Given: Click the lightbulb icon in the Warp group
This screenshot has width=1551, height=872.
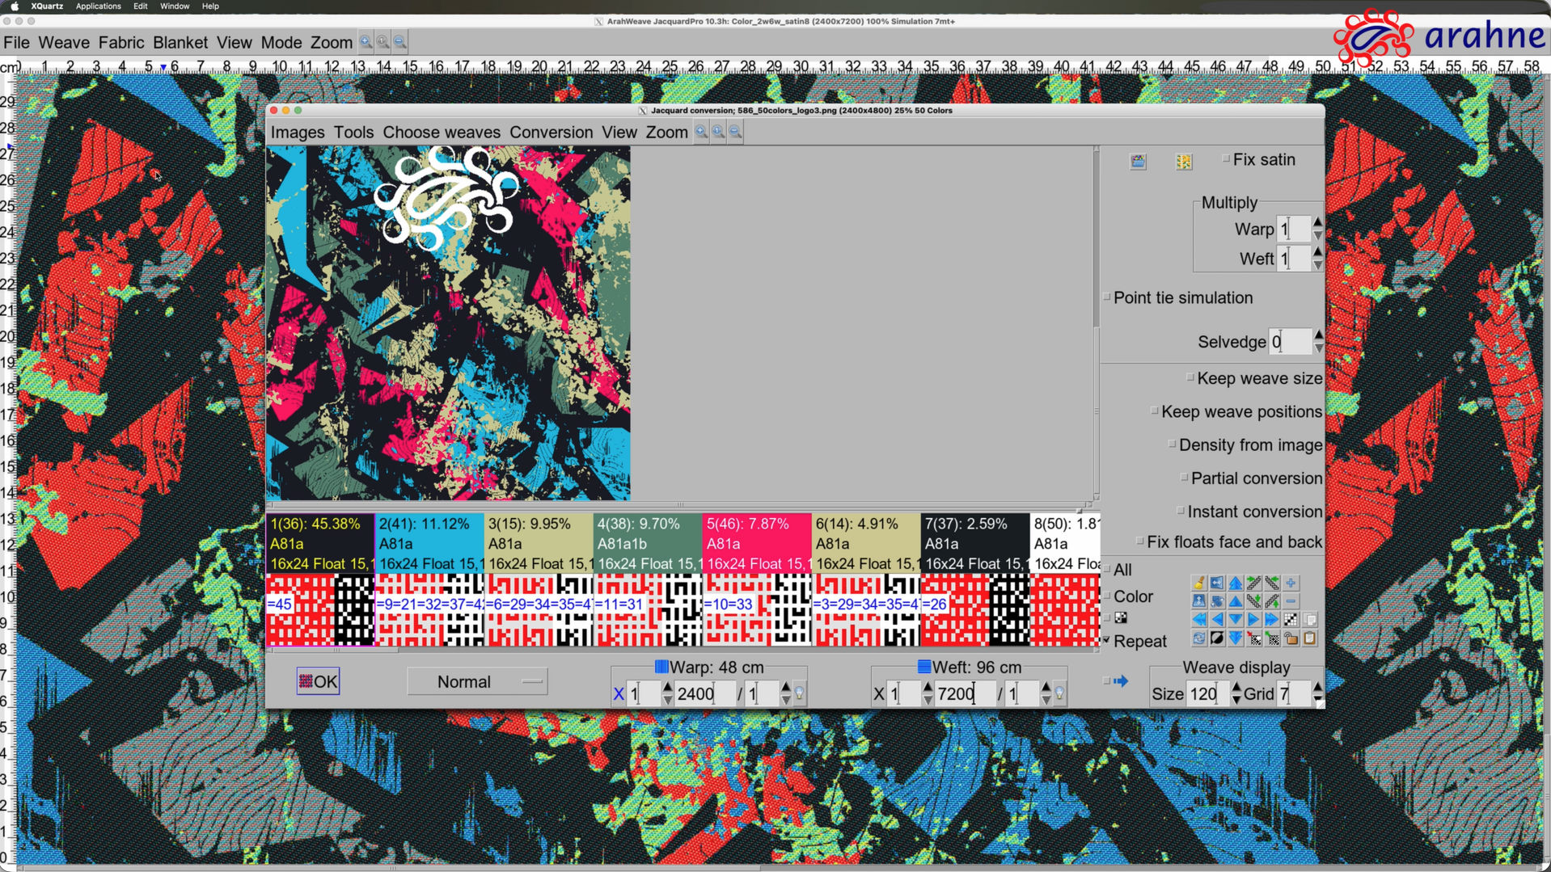Looking at the screenshot, I should [799, 693].
